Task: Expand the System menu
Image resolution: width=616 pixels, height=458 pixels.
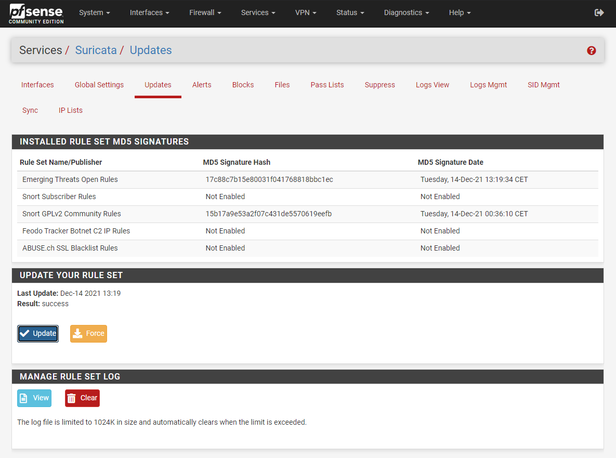Action: 94,12
